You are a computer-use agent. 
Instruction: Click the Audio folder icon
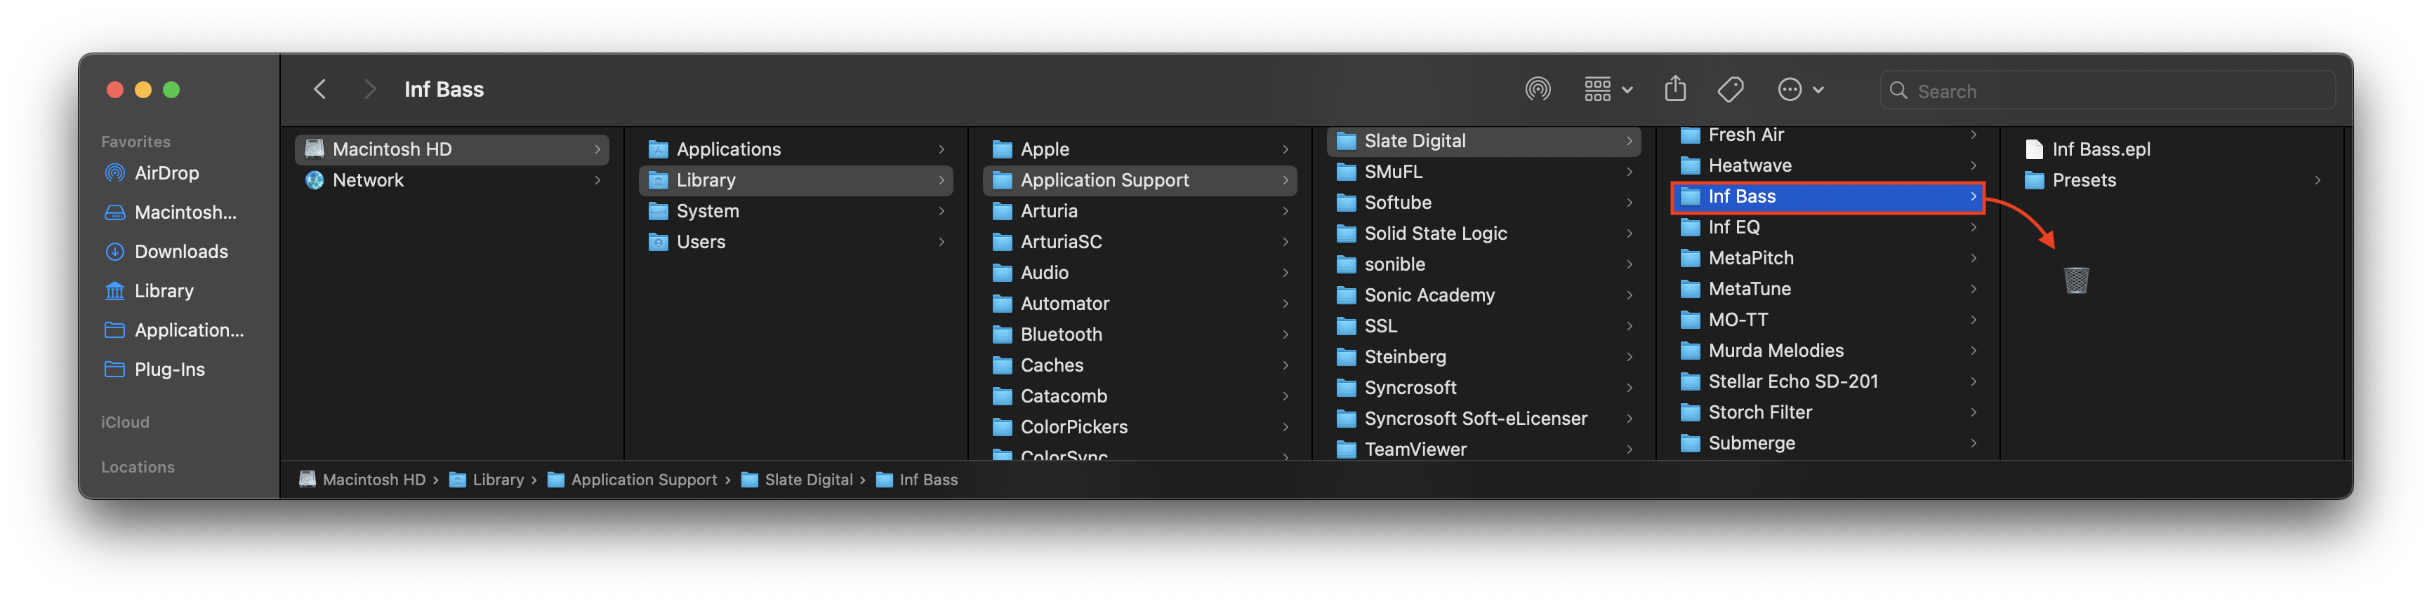pyautogui.click(x=1002, y=273)
